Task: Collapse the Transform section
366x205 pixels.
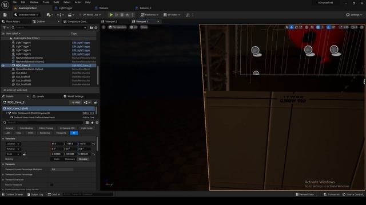Action: point(3,138)
